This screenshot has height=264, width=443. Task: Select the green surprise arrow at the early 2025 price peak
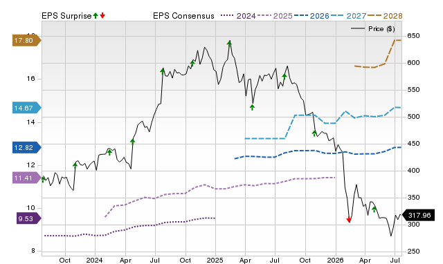point(229,44)
